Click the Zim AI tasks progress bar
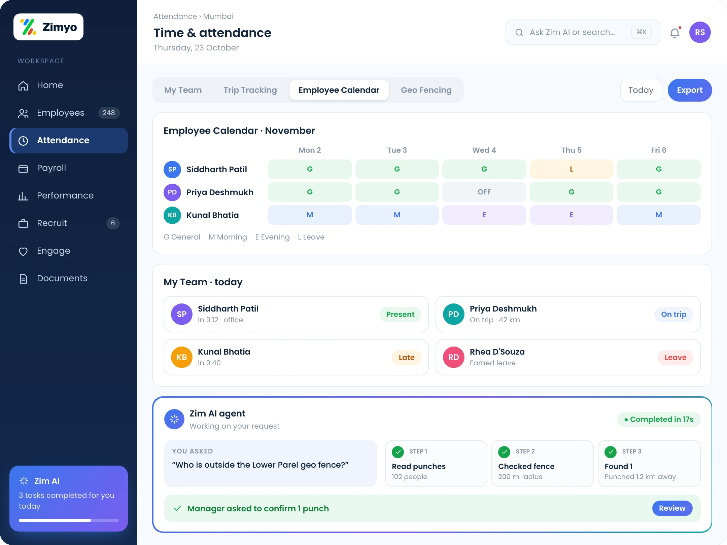 pos(69,520)
